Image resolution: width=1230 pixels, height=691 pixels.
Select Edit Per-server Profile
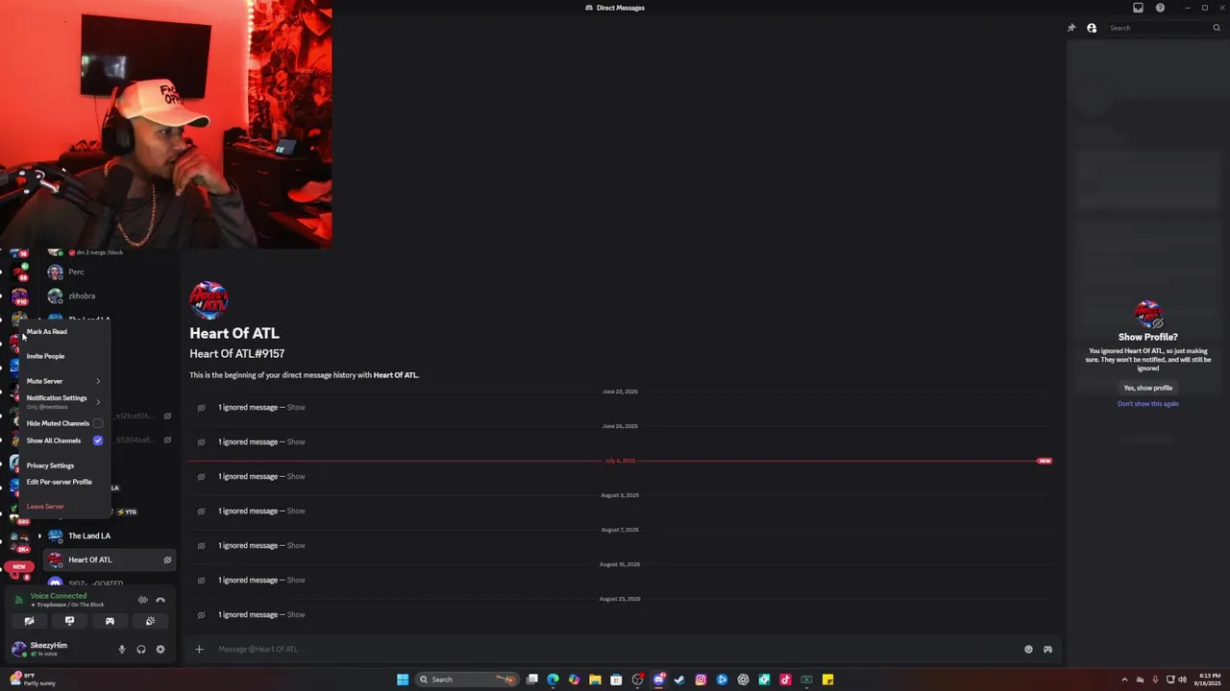[60, 482]
